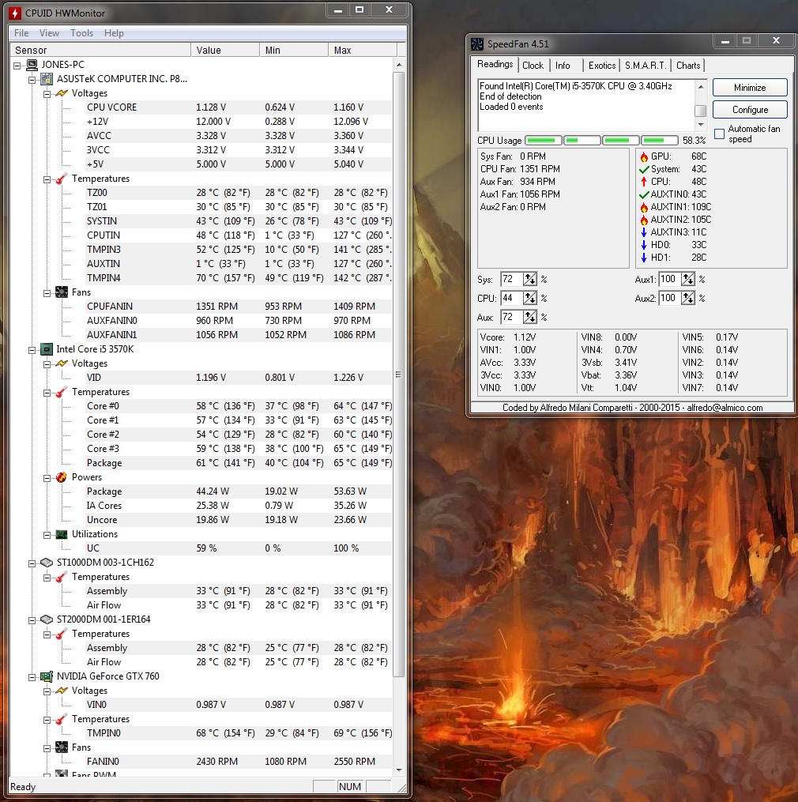This screenshot has width=798, height=802.
Task: Collapse the Utilizations group
Action: [x=47, y=535]
